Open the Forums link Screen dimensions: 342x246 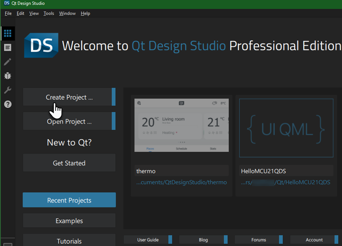click(259, 240)
